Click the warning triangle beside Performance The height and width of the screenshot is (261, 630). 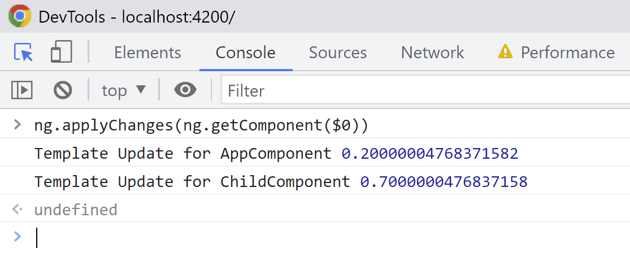[x=505, y=52]
